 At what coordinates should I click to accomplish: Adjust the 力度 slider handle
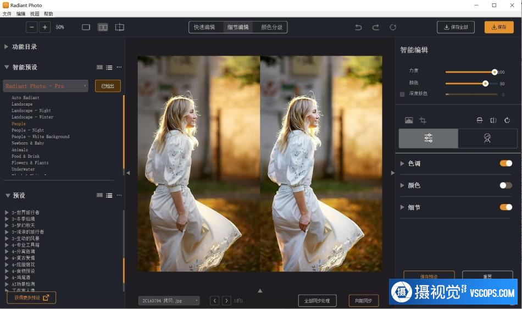495,72
